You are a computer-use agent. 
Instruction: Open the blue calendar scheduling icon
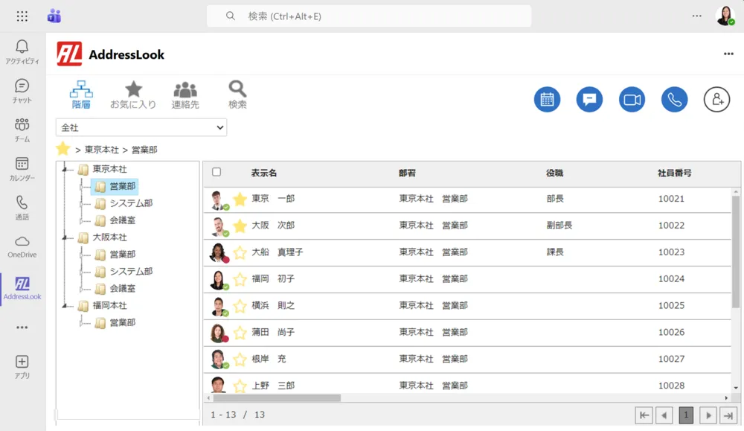point(548,99)
